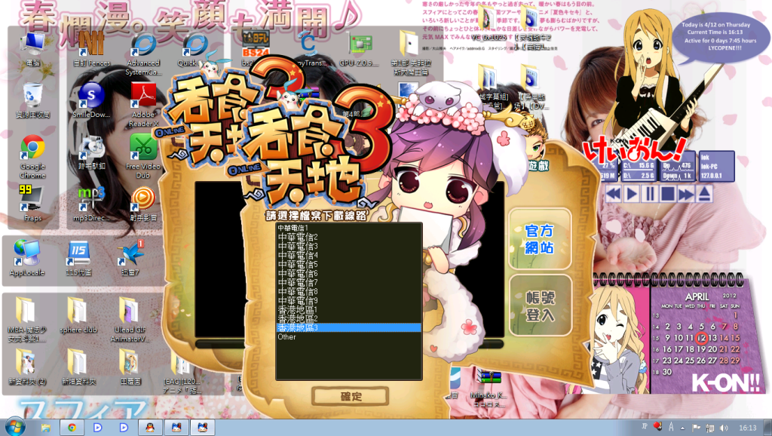This screenshot has width=772, height=436.
Task: Select 中華電信3 in the download route list
Action: (348, 246)
